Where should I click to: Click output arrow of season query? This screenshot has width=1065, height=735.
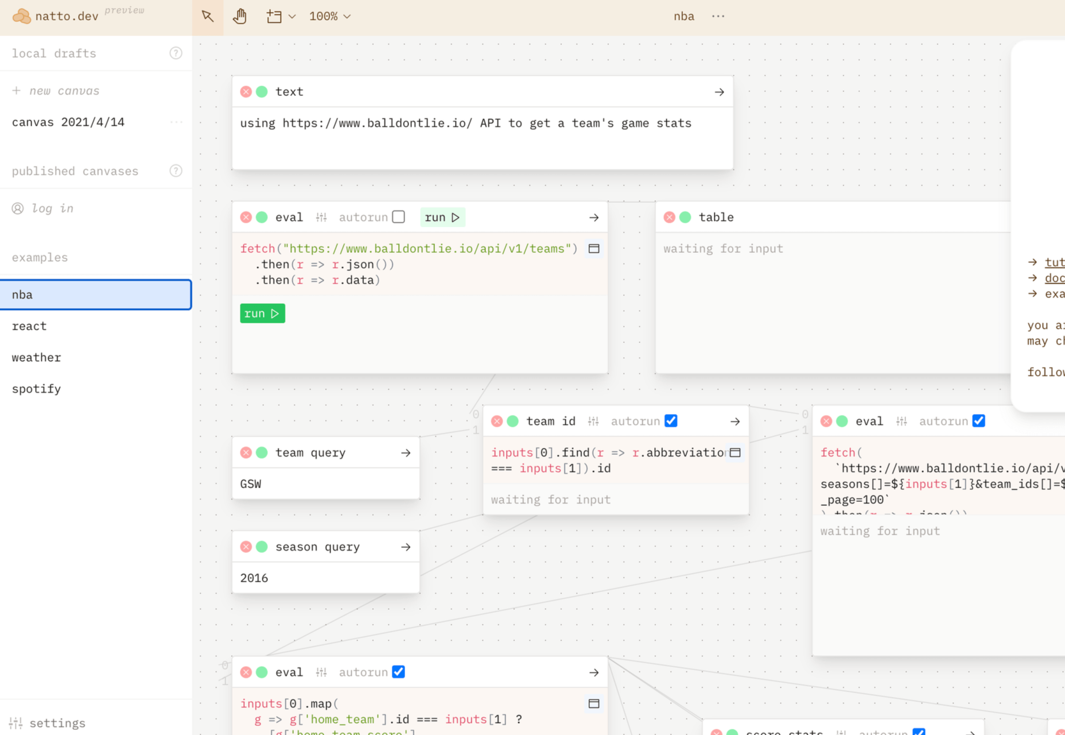(406, 547)
